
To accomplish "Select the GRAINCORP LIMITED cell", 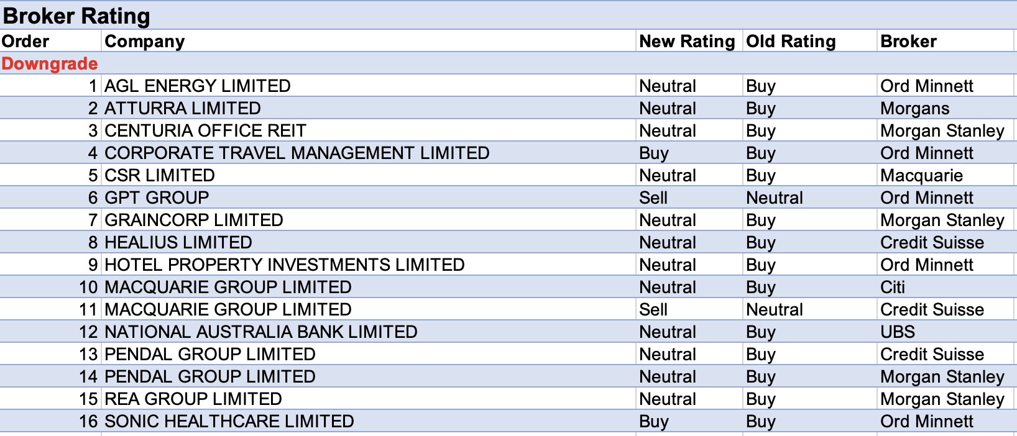I will 194,220.
